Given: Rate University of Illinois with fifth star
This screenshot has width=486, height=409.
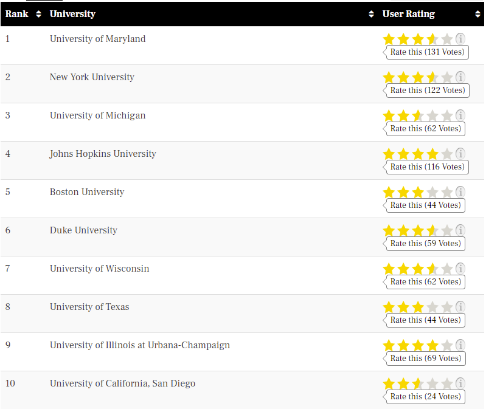Looking at the screenshot, I should pyautogui.click(x=447, y=345).
